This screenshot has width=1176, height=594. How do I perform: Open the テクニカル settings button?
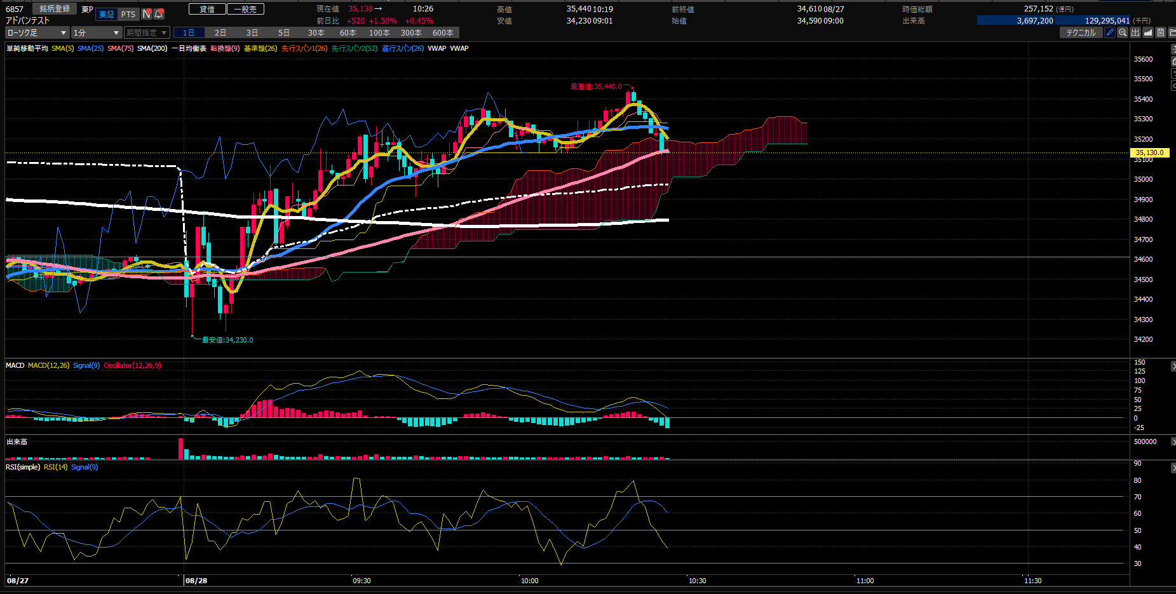[x=1081, y=32]
